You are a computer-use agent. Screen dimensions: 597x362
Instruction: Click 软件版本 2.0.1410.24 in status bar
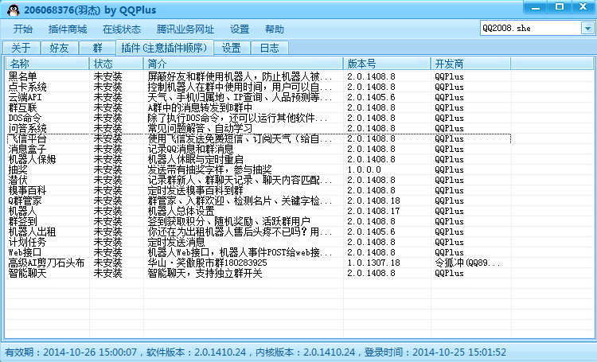(196, 352)
